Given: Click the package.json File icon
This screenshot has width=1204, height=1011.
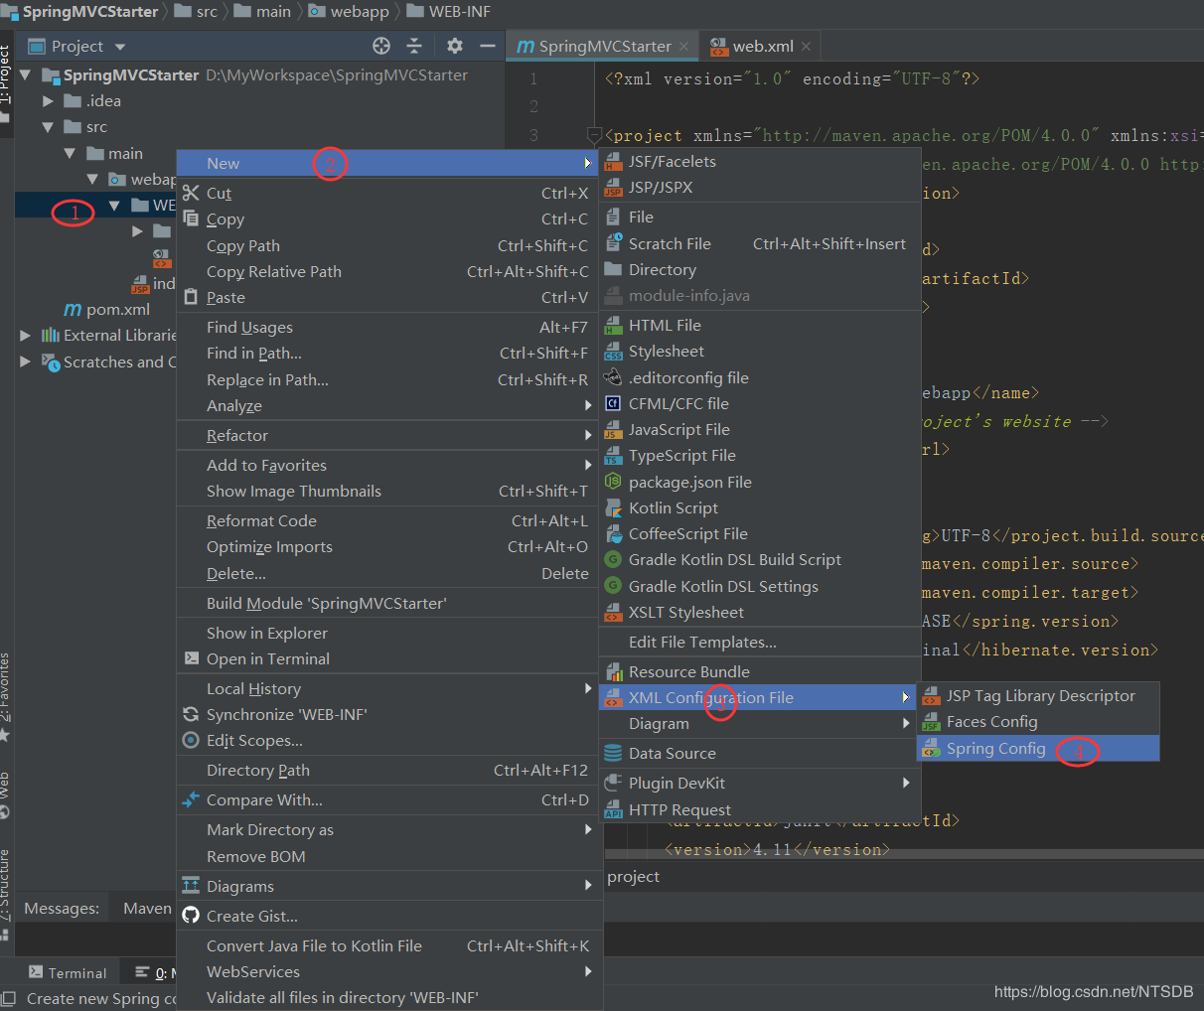Looking at the screenshot, I should [x=614, y=482].
